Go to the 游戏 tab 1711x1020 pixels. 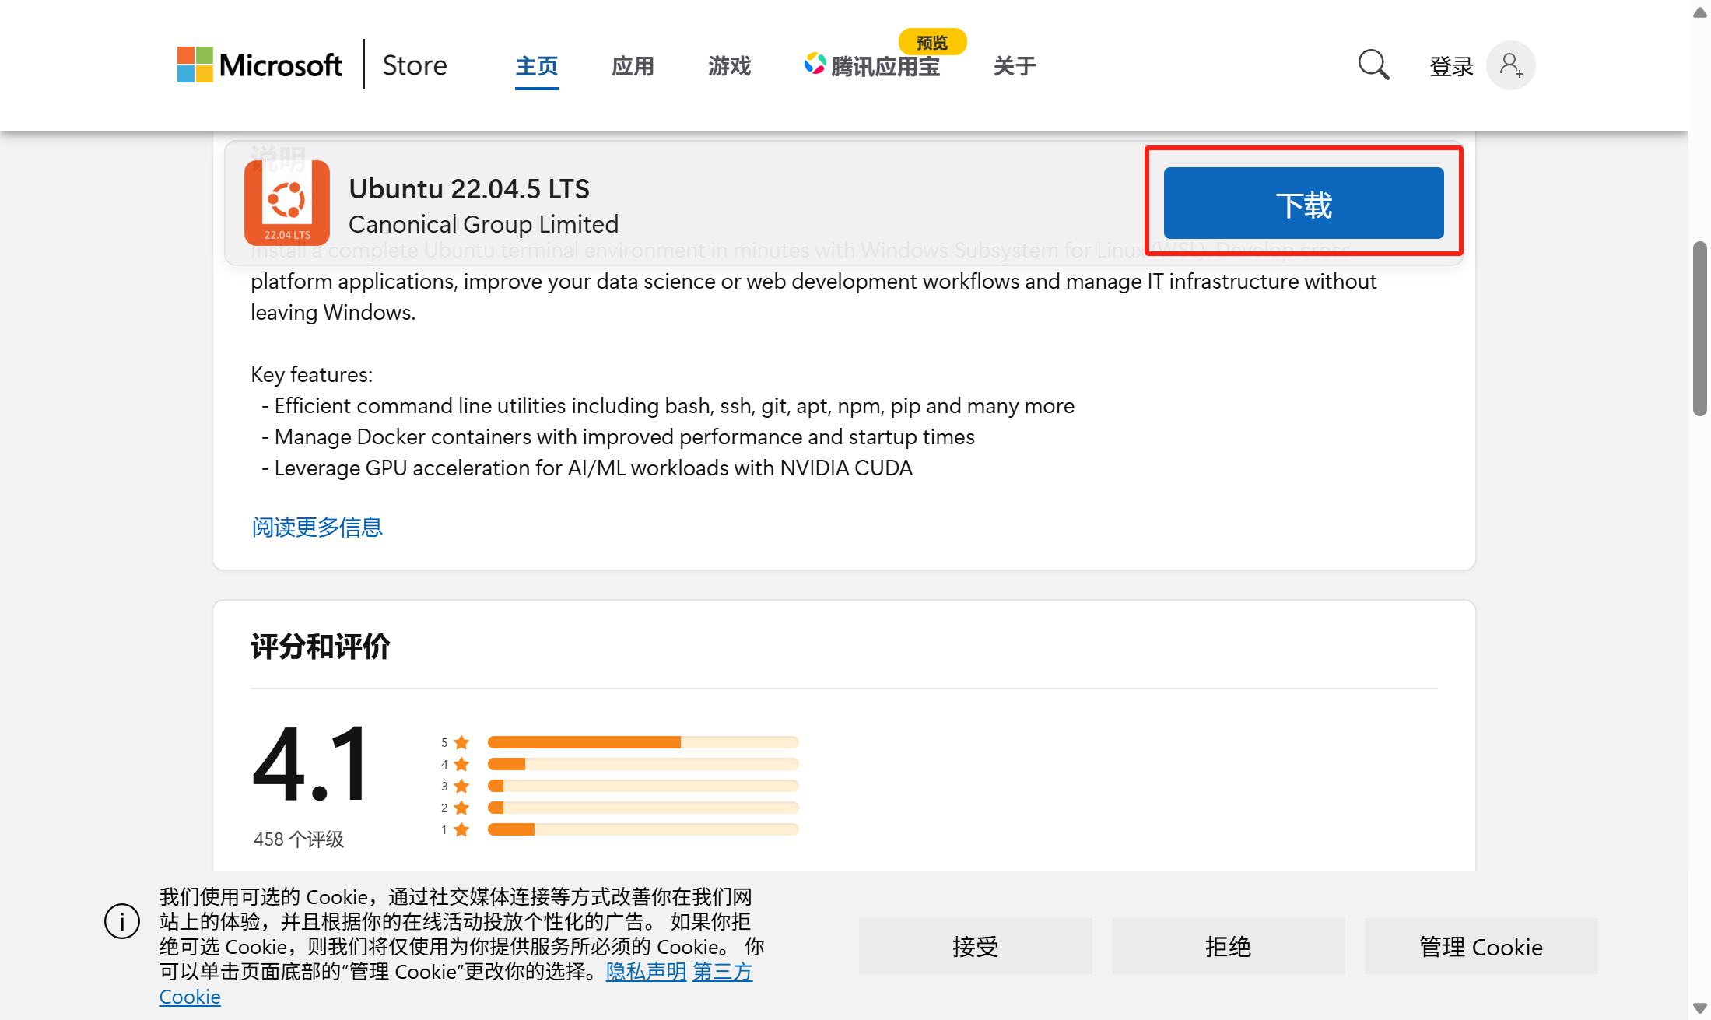click(x=729, y=66)
